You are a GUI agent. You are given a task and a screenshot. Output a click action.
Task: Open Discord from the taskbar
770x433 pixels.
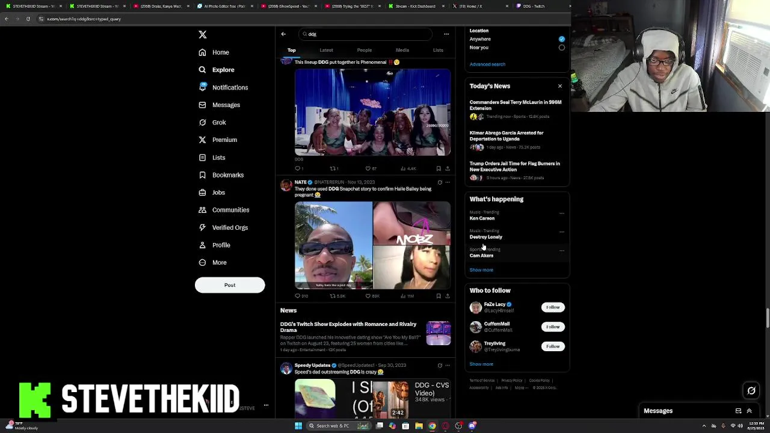[472, 426]
